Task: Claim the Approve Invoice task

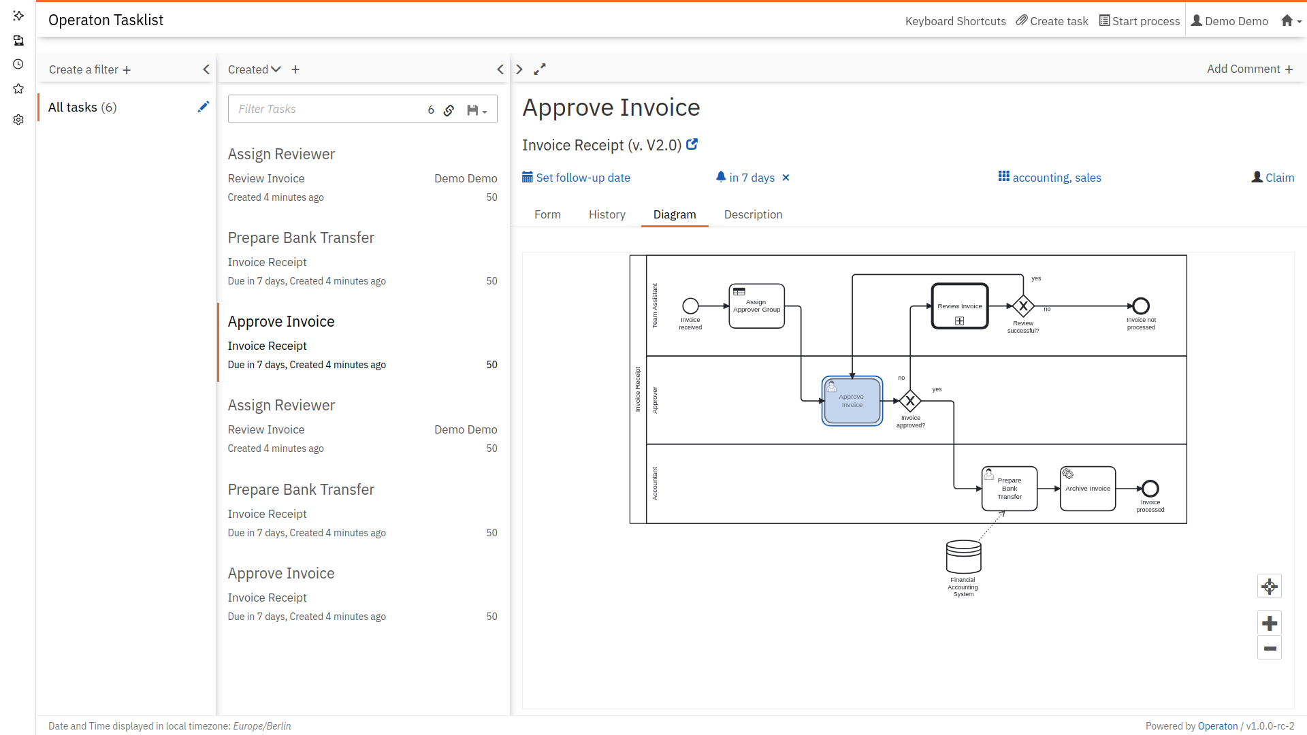Action: pos(1272,178)
